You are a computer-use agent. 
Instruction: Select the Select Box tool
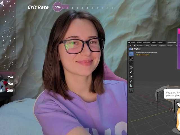click(131, 53)
